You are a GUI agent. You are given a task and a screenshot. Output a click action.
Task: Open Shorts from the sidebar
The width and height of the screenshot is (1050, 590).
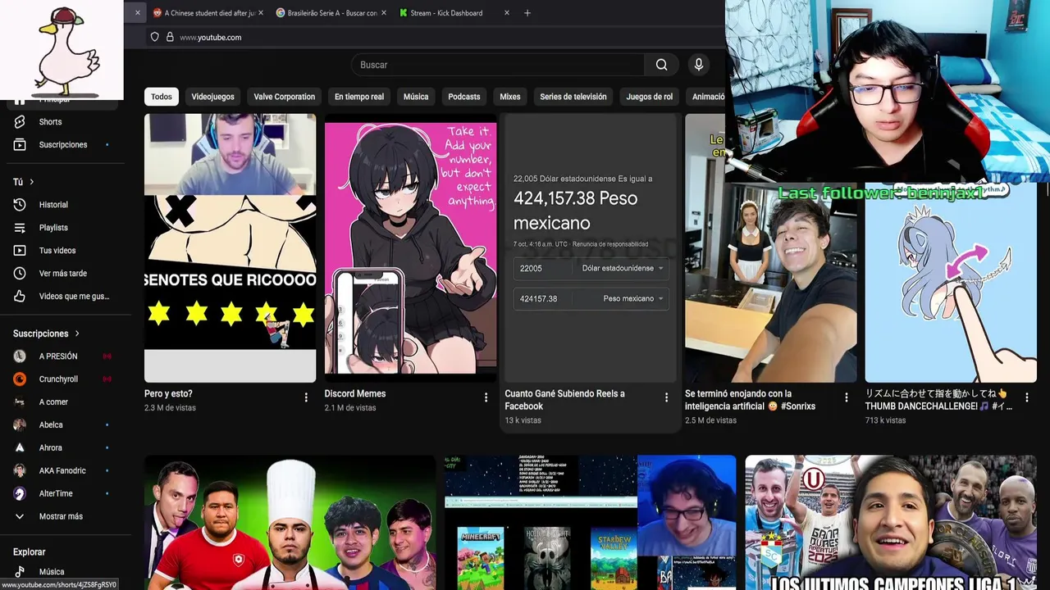coord(50,122)
